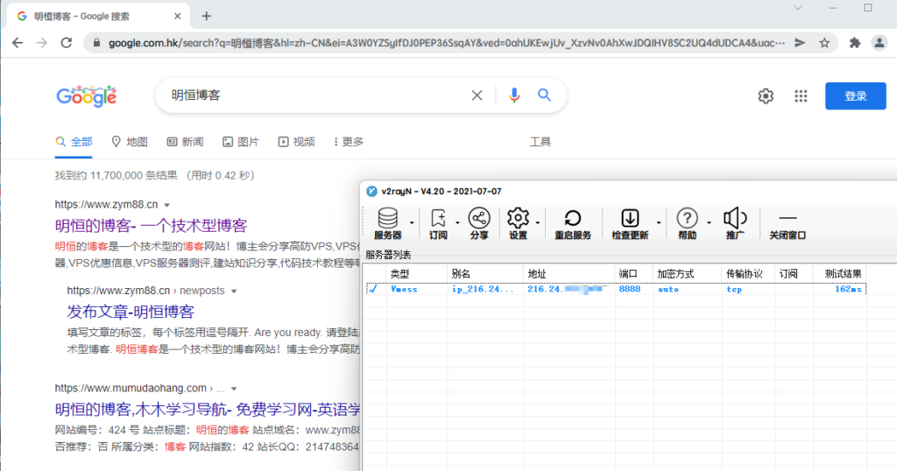Open result 明恒的博客- 一个技术型博客
The image size is (897, 471).
point(151,225)
